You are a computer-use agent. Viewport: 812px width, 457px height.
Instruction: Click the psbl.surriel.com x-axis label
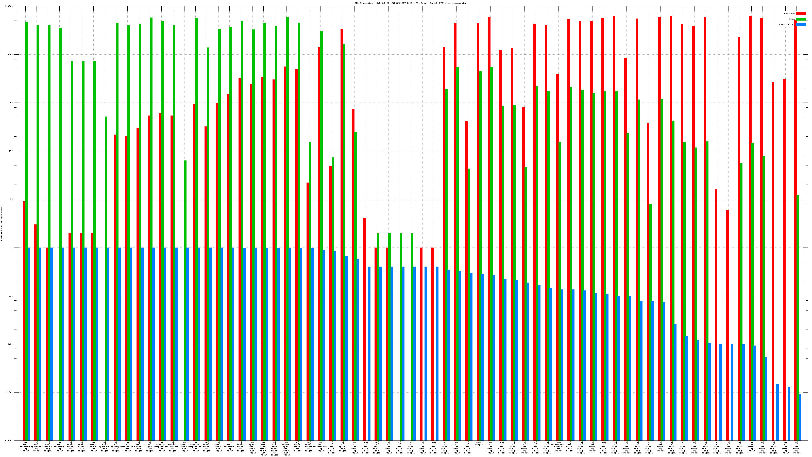(139, 447)
